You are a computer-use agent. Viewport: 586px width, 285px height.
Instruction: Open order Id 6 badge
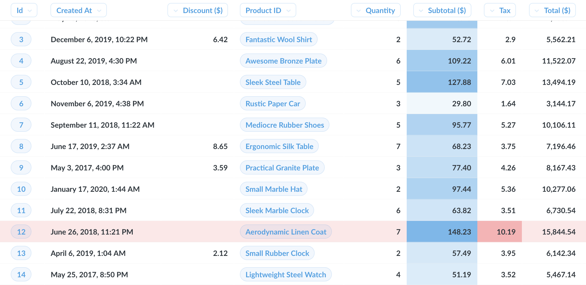[x=21, y=104]
